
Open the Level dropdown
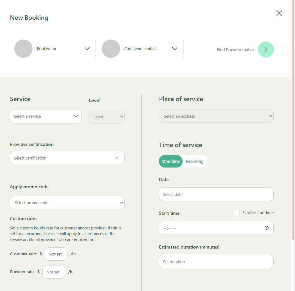pos(106,117)
